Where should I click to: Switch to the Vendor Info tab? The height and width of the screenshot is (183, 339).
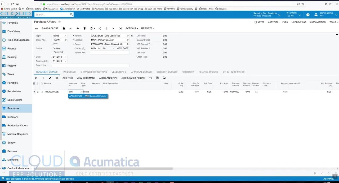click(119, 72)
